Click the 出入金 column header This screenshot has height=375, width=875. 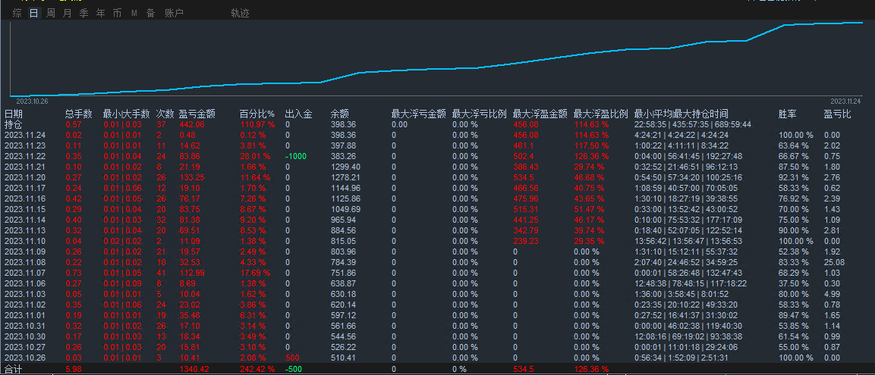[x=298, y=114]
